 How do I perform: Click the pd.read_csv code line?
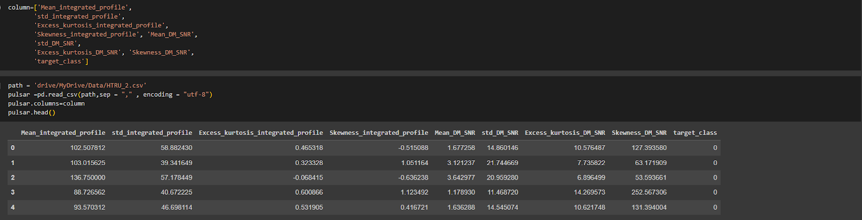point(110,95)
